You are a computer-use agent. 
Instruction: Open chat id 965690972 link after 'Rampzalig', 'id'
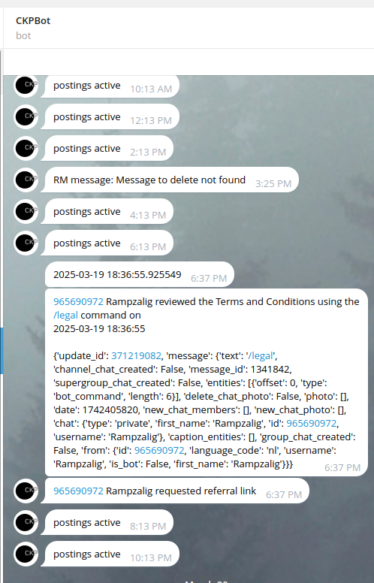312,424
